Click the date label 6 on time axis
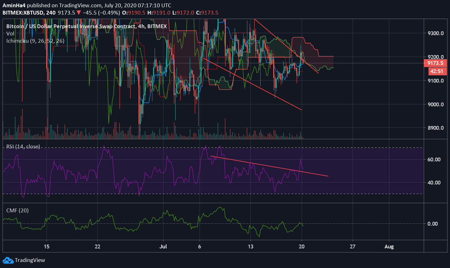The height and width of the screenshot is (268, 450). tap(200, 247)
